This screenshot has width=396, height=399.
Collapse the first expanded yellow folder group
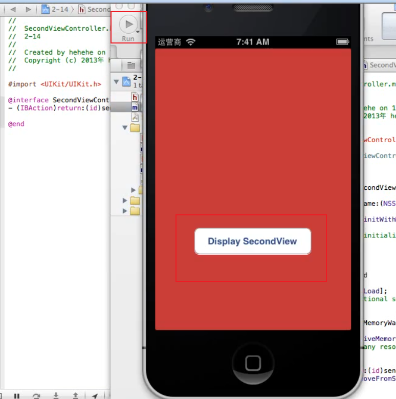click(x=125, y=127)
